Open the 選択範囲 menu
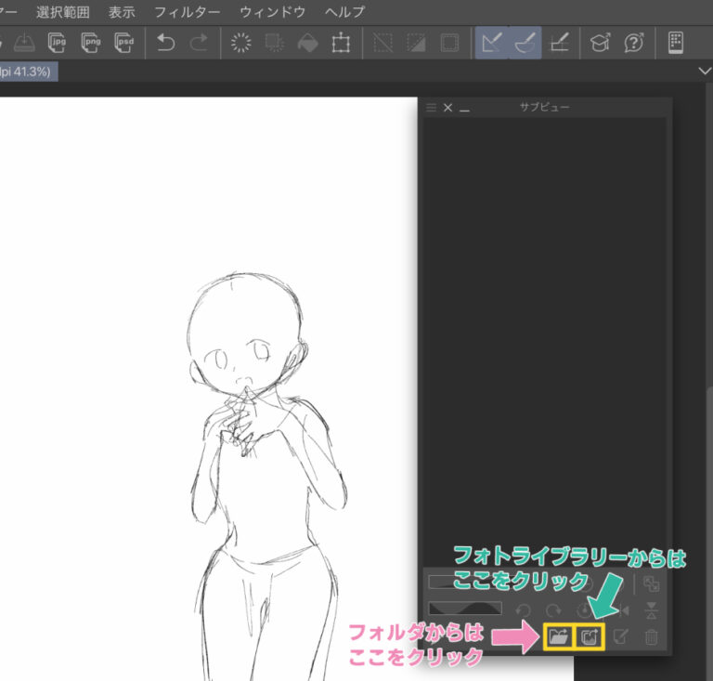 (x=63, y=12)
